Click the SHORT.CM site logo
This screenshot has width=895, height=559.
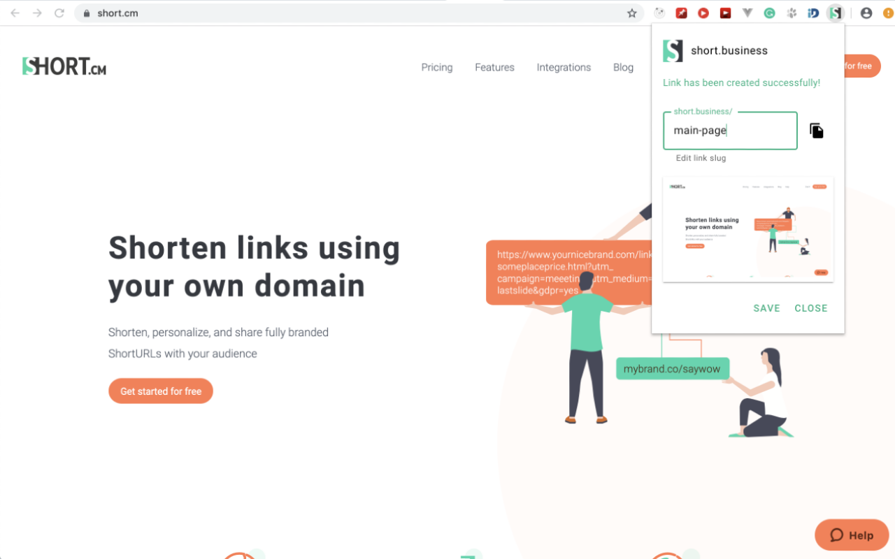point(64,66)
